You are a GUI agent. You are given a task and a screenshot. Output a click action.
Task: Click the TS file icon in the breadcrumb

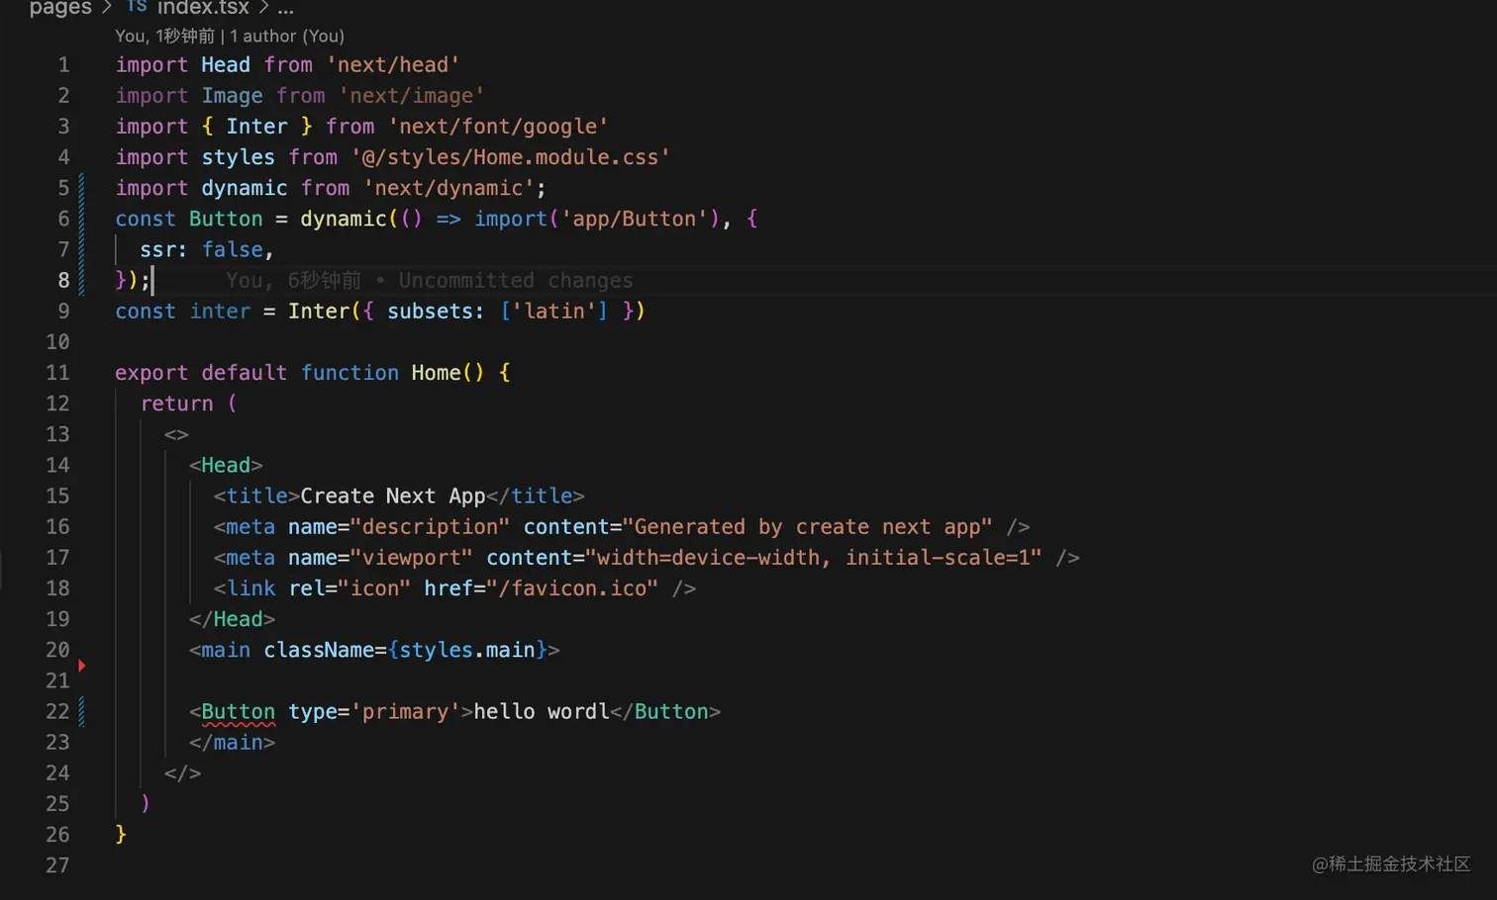point(138,7)
